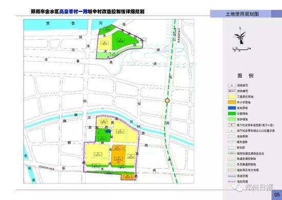
Task: Click the green park plot beside the blue plot
Action: (103, 135)
